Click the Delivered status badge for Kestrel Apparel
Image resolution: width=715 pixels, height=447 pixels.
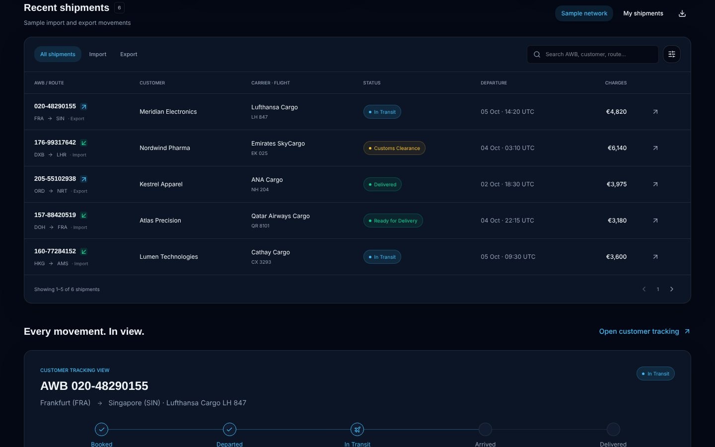tap(382, 184)
